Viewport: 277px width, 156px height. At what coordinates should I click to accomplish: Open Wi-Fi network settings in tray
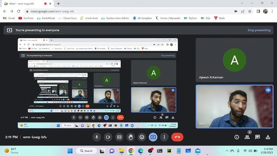pyautogui.click(x=245, y=151)
